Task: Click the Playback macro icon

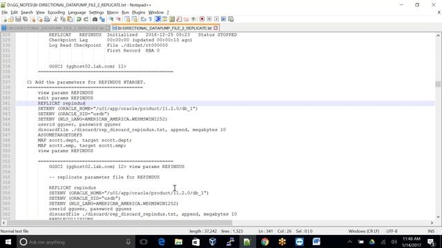Action: point(216,19)
